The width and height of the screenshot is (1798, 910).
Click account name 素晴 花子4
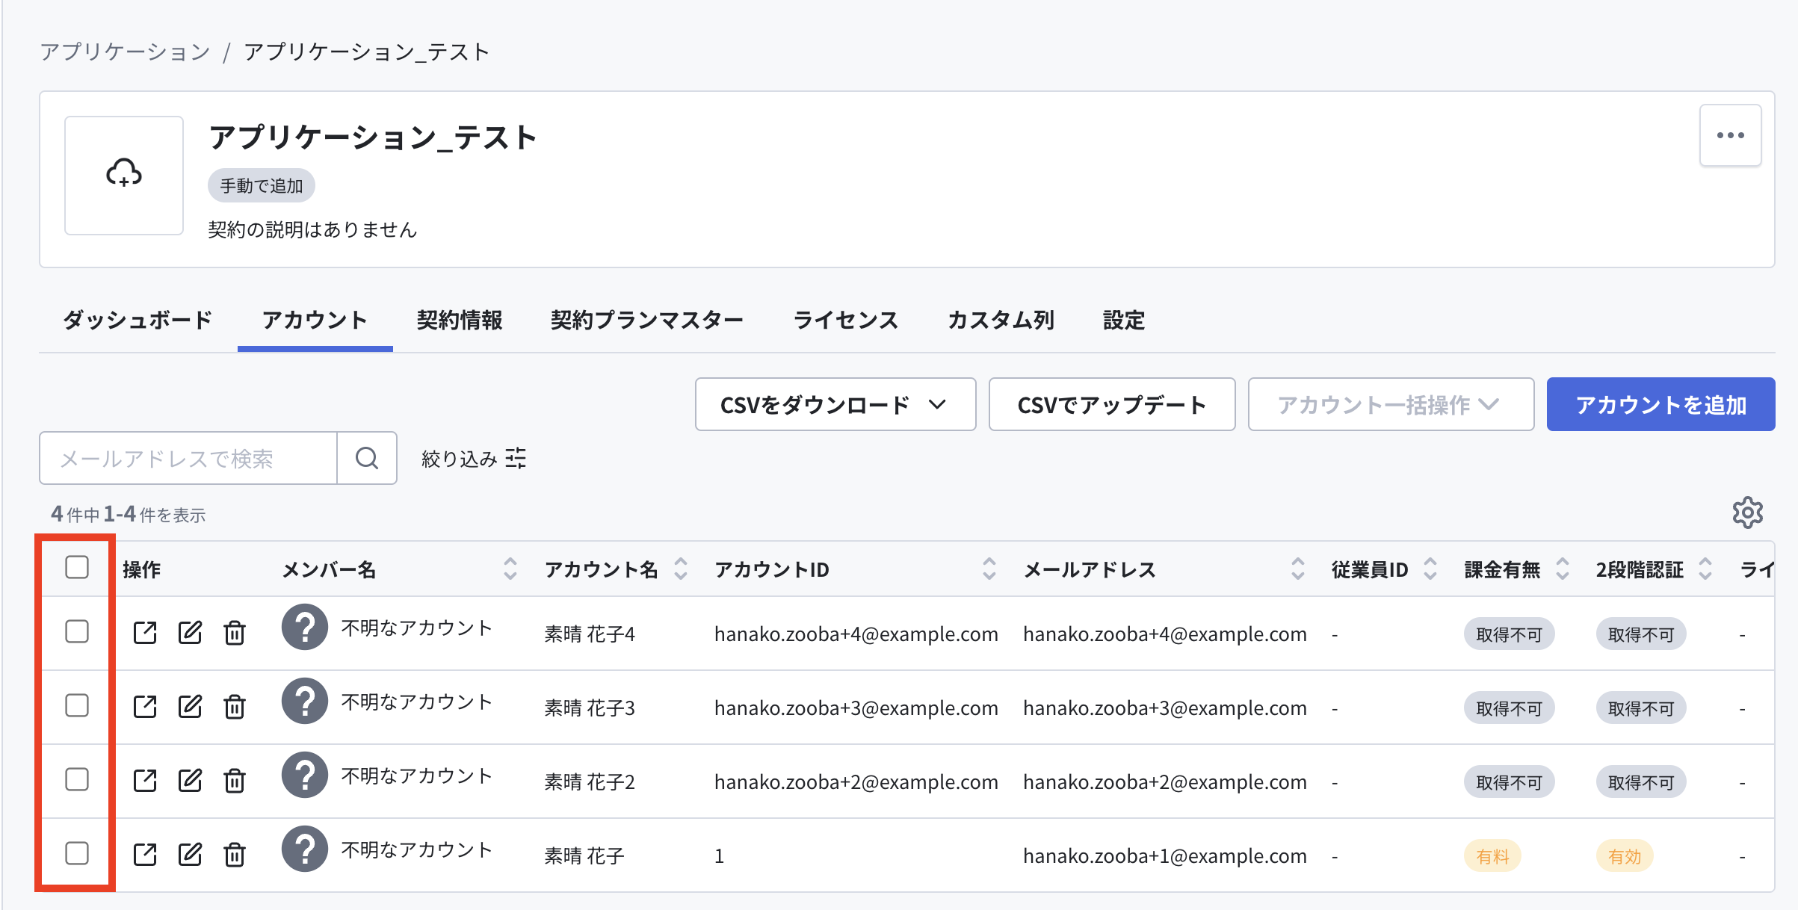click(x=590, y=634)
